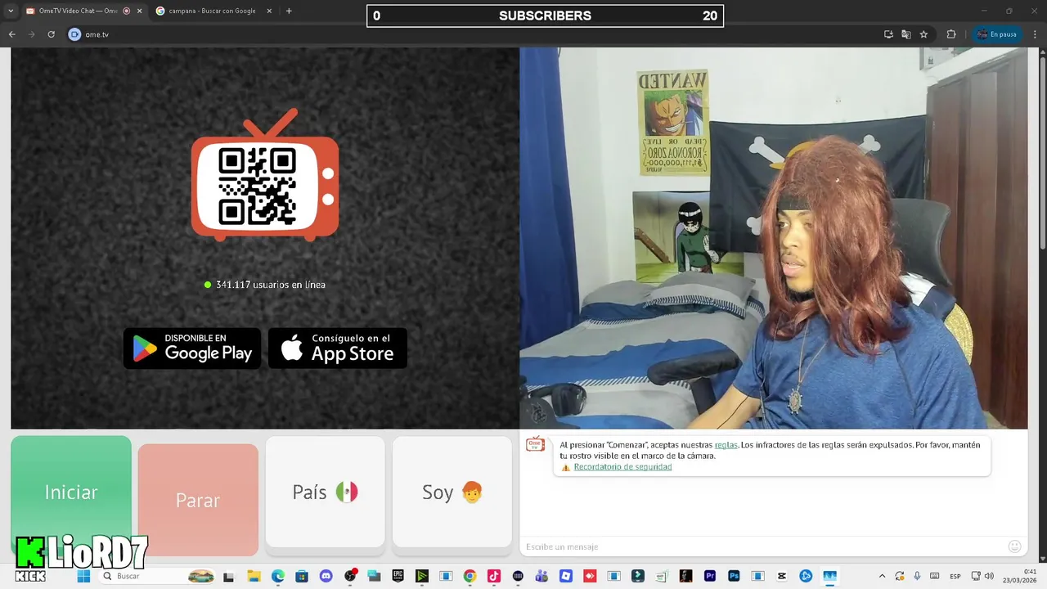Switch to the OmeTV Video Chat tab
This screenshot has height=589, width=1047.
pos(78,11)
